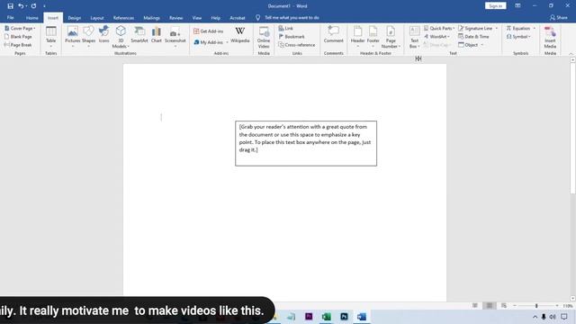
Task: Insert a Cross-reference
Action: tap(297, 45)
